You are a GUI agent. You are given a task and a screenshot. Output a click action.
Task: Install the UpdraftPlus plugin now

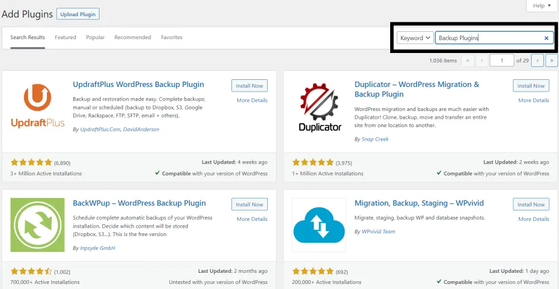tap(249, 86)
